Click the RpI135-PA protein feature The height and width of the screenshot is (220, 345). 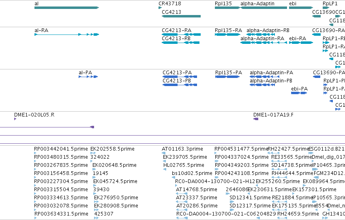[x=227, y=77]
